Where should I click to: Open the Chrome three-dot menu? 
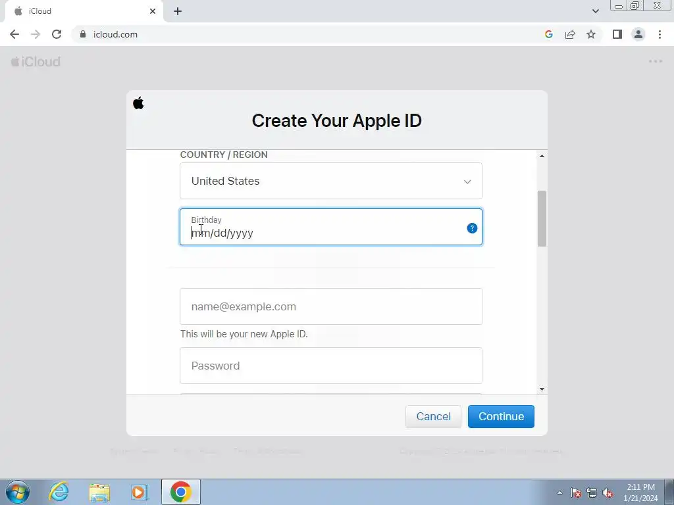point(660,34)
